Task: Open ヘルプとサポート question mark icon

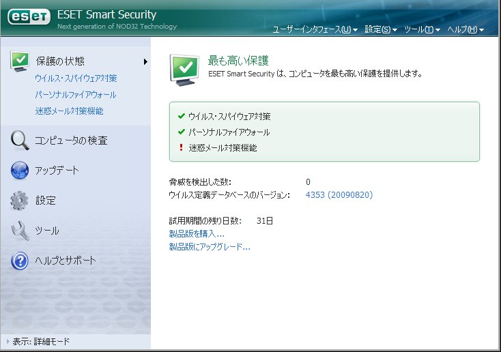Action: [20, 261]
